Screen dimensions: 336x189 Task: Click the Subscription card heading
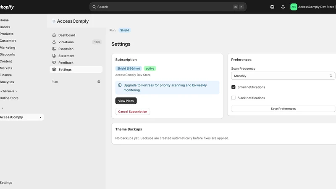[x=126, y=60]
